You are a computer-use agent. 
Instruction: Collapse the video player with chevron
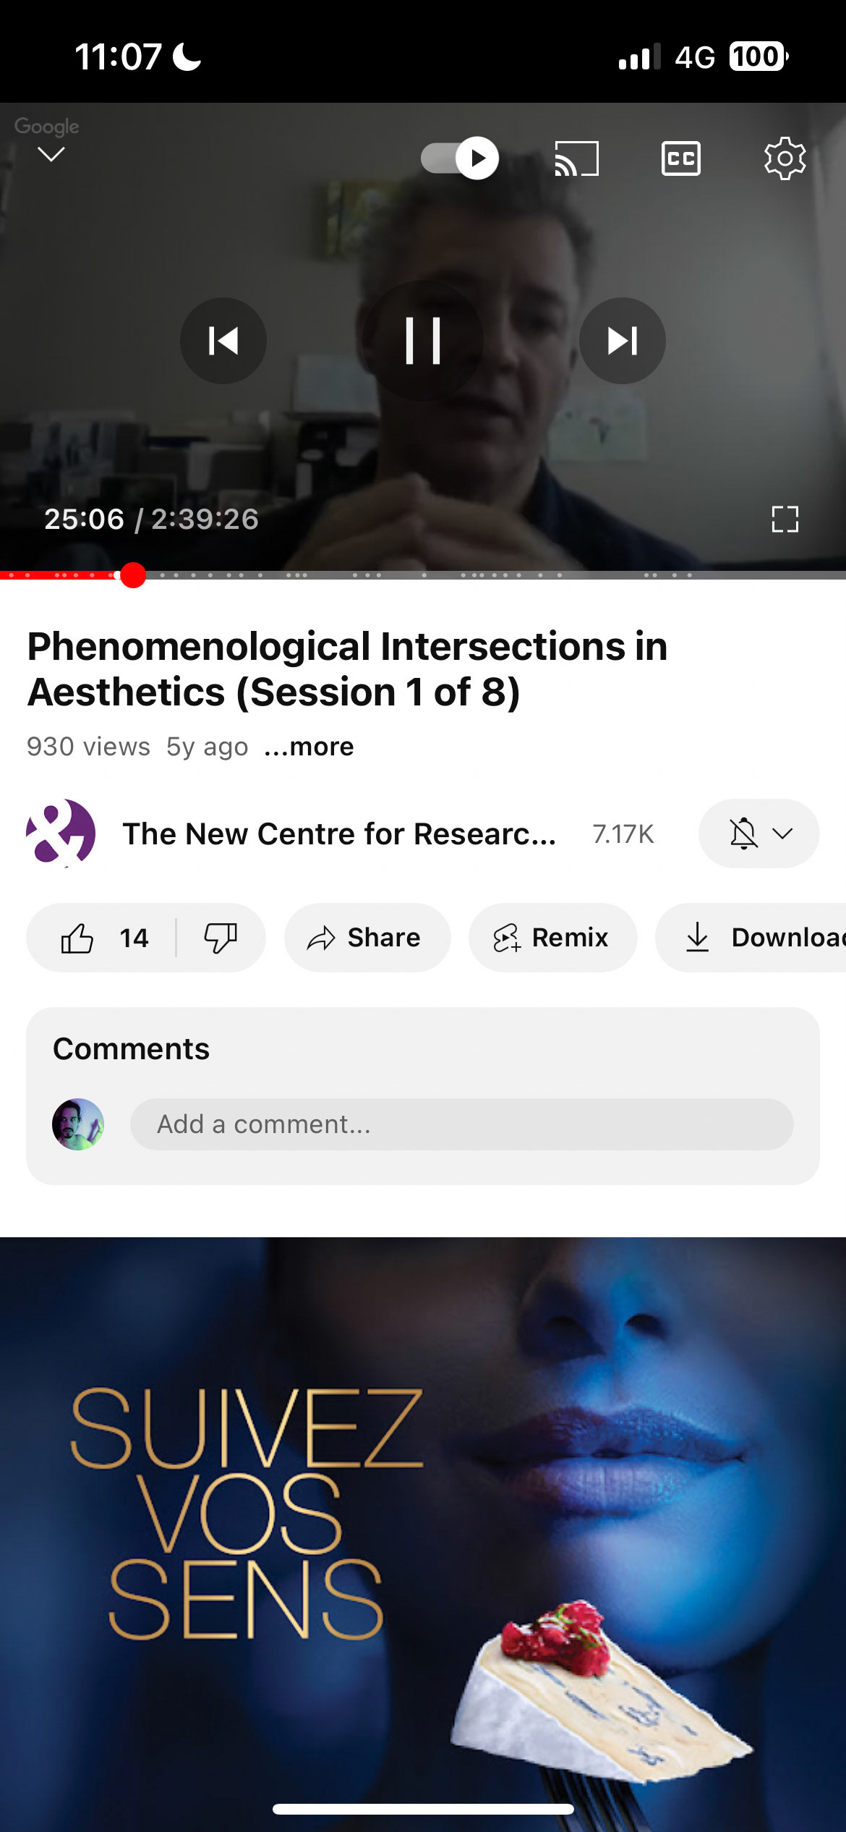(x=51, y=154)
